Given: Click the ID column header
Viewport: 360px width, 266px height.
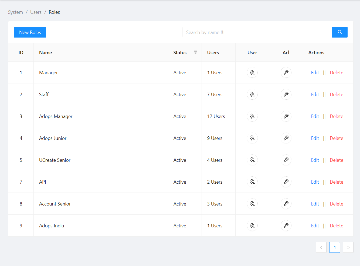Looking at the screenshot, I should pyautogui.click(x=21, y=52).
